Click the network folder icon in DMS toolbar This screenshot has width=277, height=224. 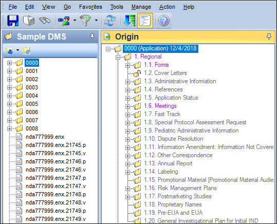click(x=9, y=50)
